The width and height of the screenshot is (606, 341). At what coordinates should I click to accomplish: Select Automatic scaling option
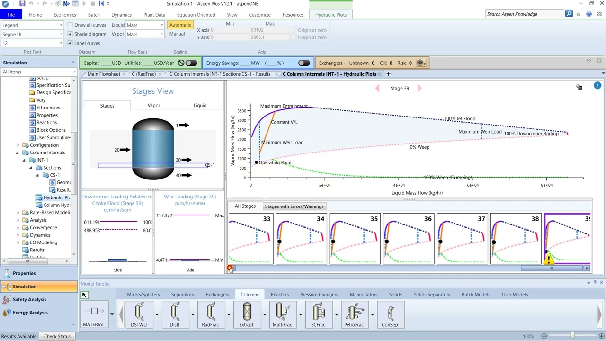180,25
